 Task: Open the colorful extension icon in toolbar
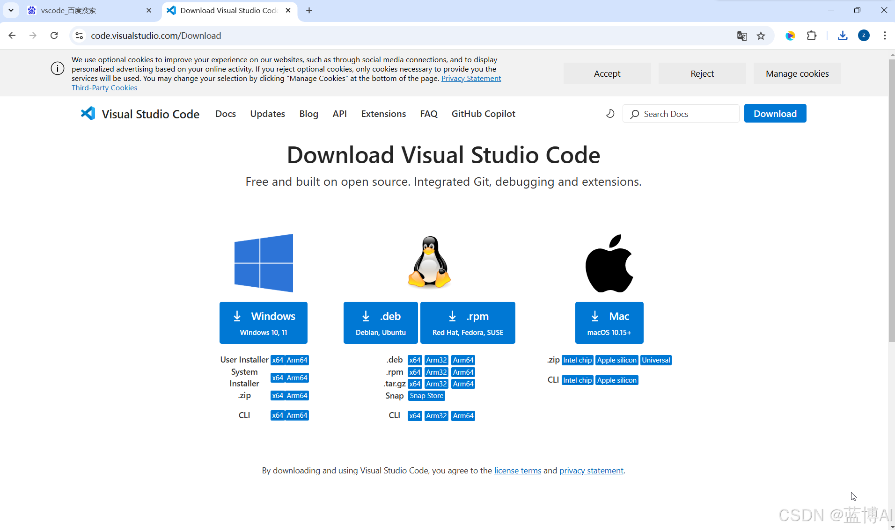click(791, 36)
